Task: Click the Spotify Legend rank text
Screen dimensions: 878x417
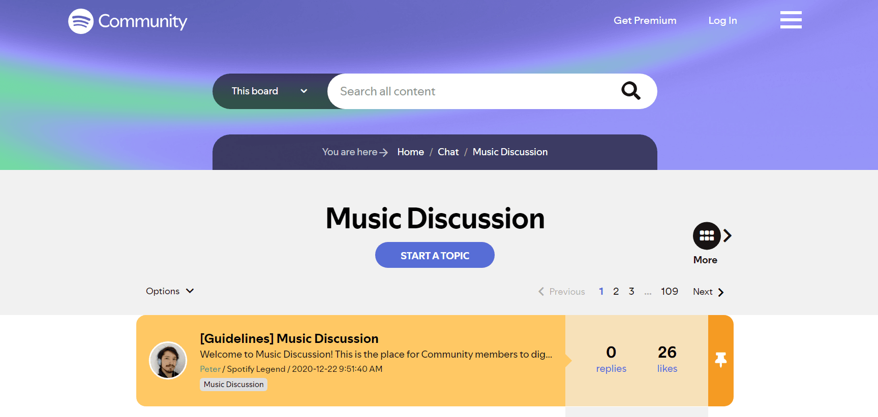Action: [x=256, y=369]
